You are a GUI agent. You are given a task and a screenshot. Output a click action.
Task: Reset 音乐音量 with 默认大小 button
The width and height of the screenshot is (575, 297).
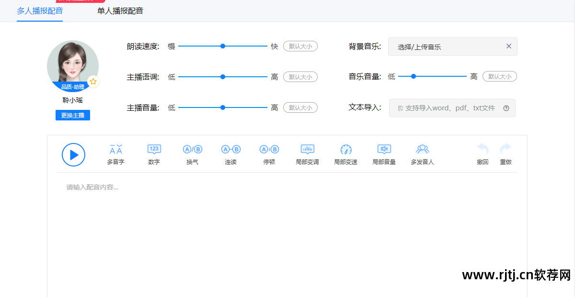tap(500, 76)
